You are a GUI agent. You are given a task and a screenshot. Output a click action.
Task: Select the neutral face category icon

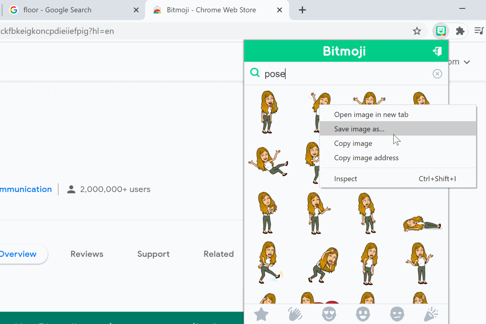point(397,314)
